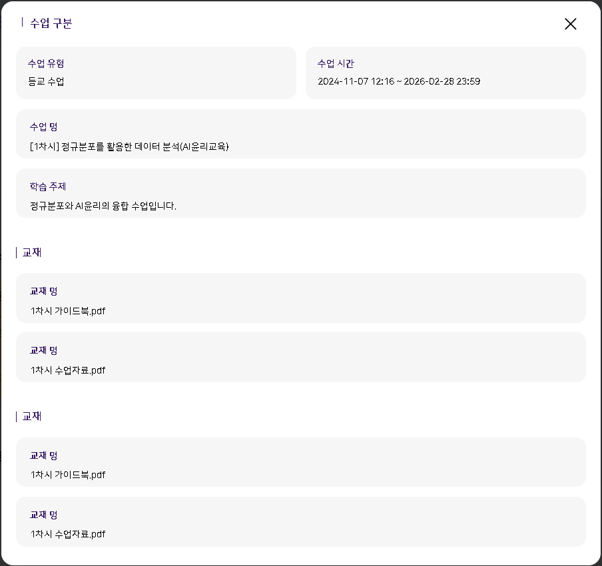Click 교재 명 label above the first 수업자료.pdf

(44, 351)
